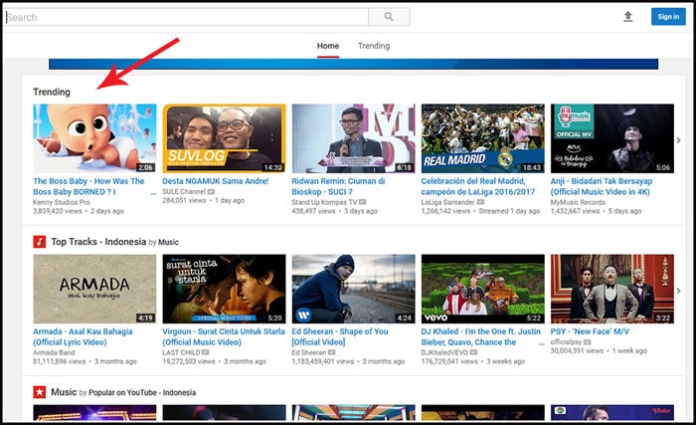Open 'Celebración del Real Madrid' title link
This screenshot has height=425, width=696.
(x=478, y=187)
